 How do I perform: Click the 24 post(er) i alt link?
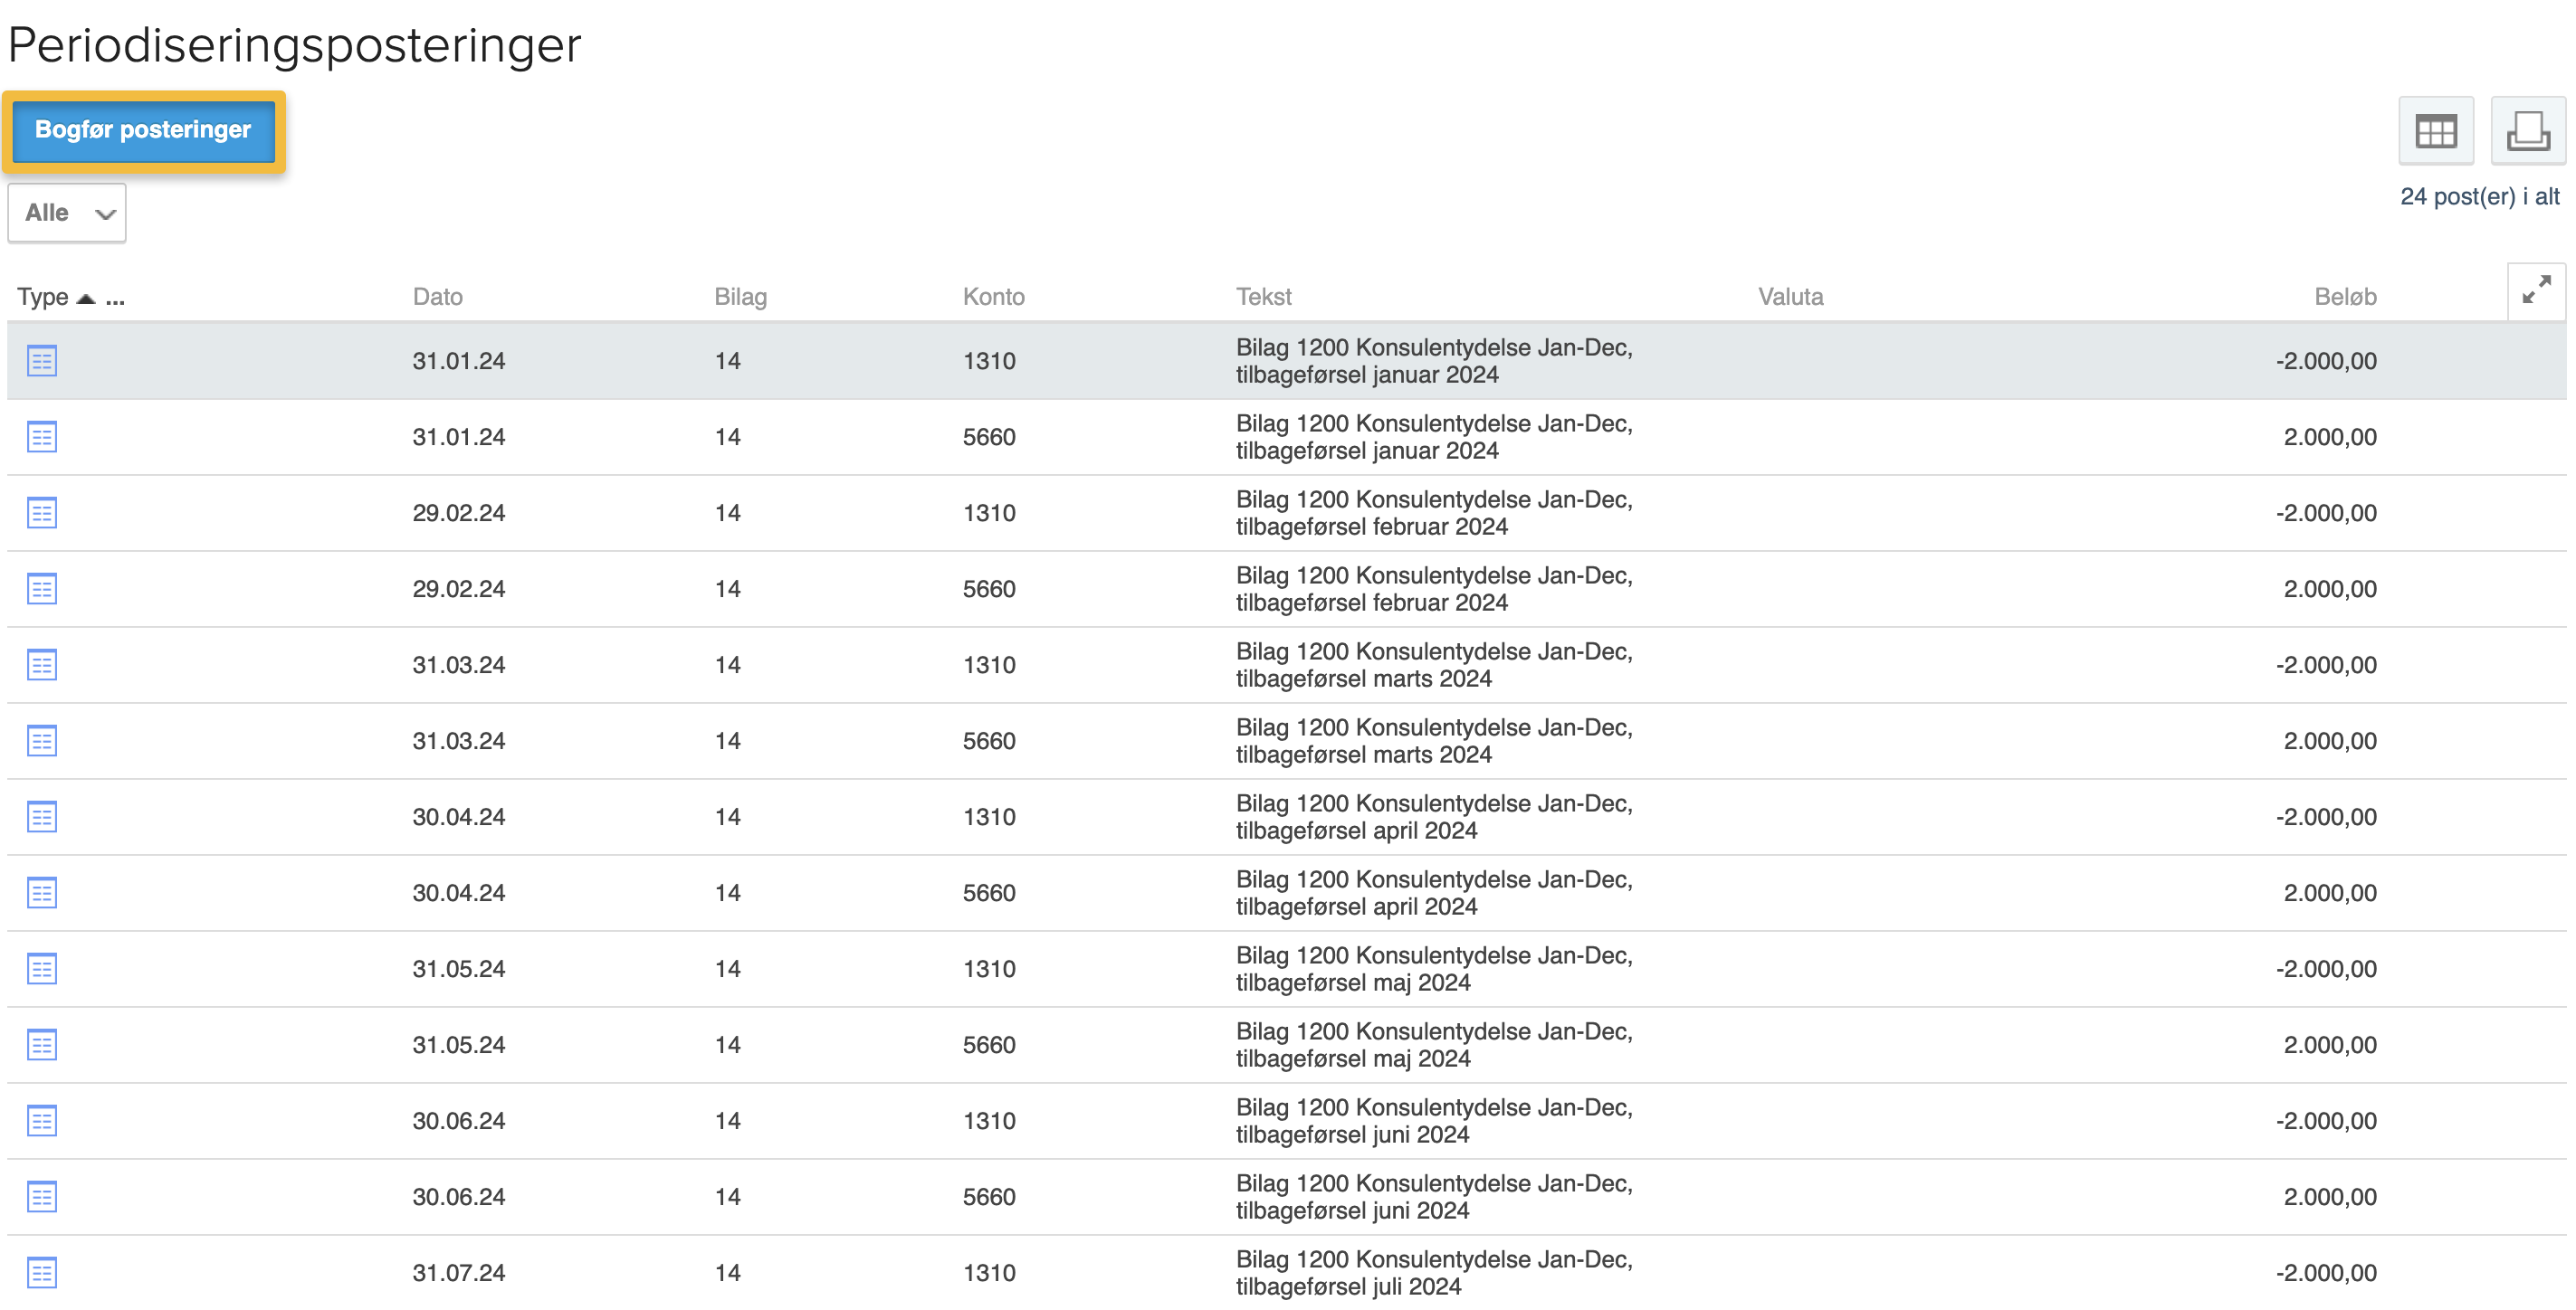click(x=2479, y=197)
